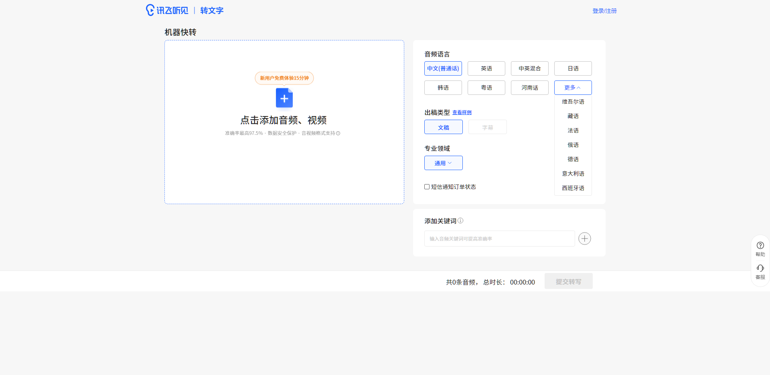Click the 机器快转 heading
The width and height of the screenshot is (770, 375).
(x=180, y=32)
